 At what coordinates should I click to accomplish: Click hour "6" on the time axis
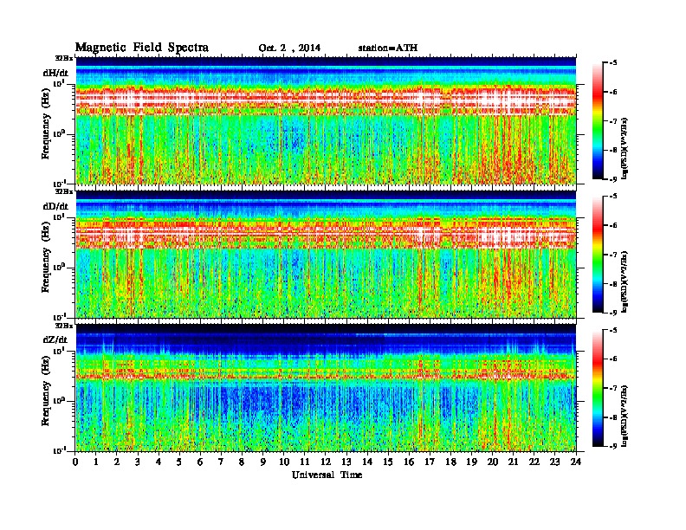point(200,462)
